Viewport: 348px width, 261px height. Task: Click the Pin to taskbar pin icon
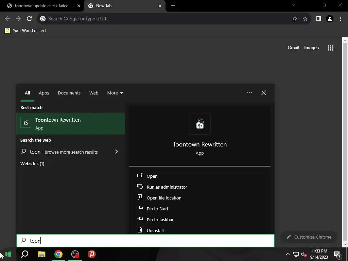pos(140,219)
